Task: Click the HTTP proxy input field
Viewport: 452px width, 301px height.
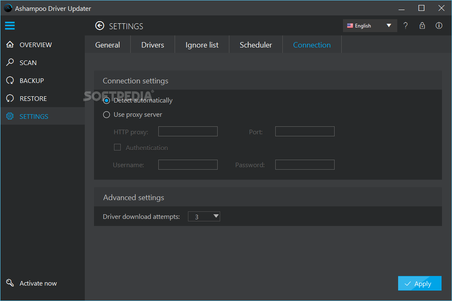Action: click(x=188, y=131)
